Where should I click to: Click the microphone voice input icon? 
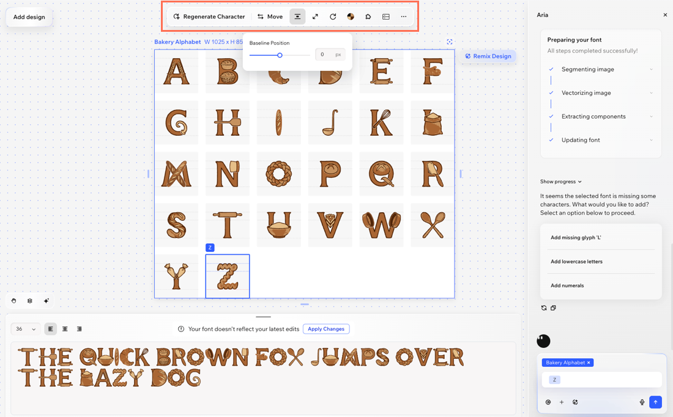642,402
